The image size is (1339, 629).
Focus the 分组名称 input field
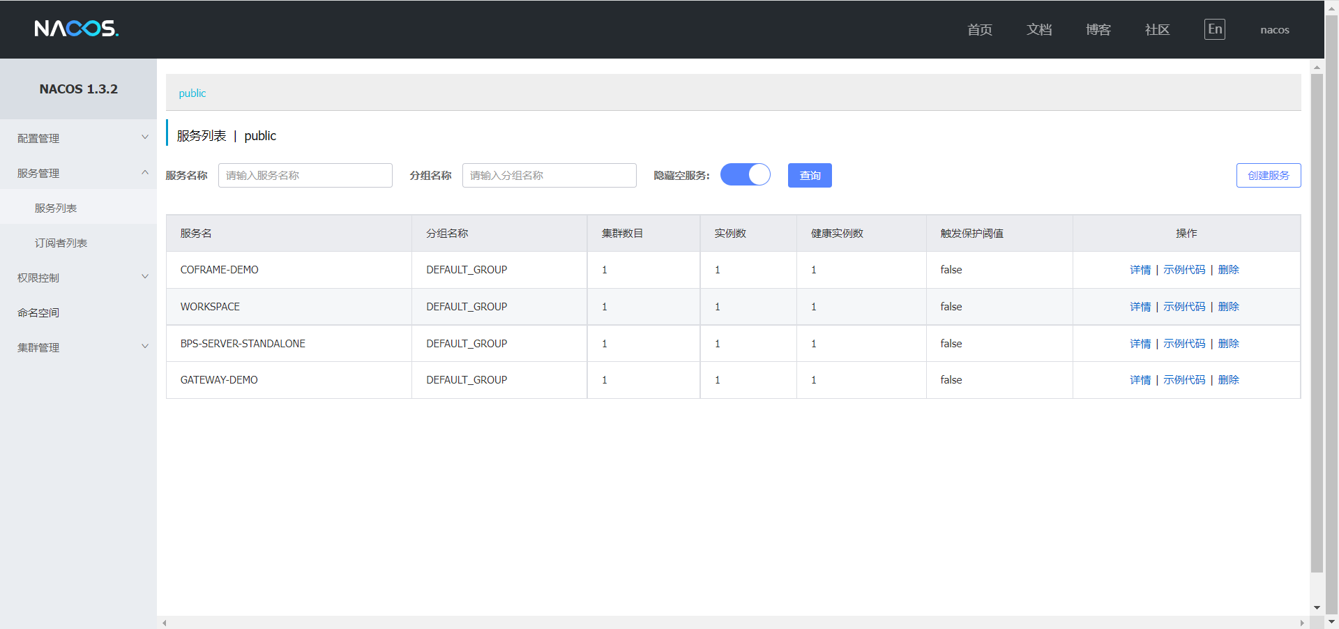tap(550, 175)
